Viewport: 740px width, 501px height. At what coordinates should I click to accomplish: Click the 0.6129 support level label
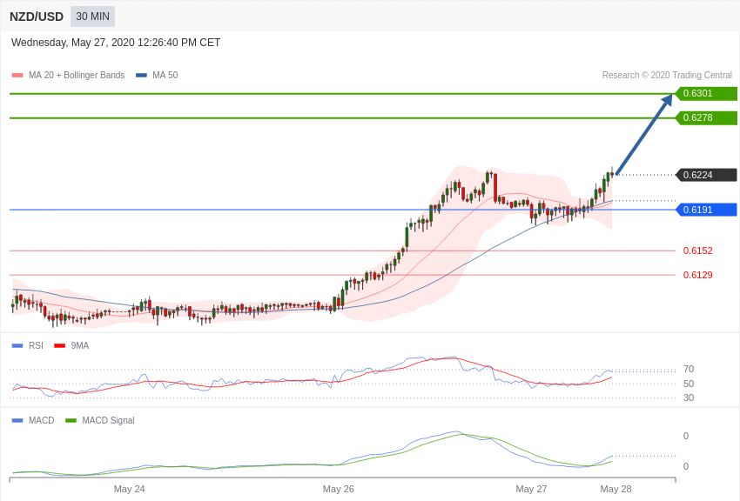click(697, 275)
